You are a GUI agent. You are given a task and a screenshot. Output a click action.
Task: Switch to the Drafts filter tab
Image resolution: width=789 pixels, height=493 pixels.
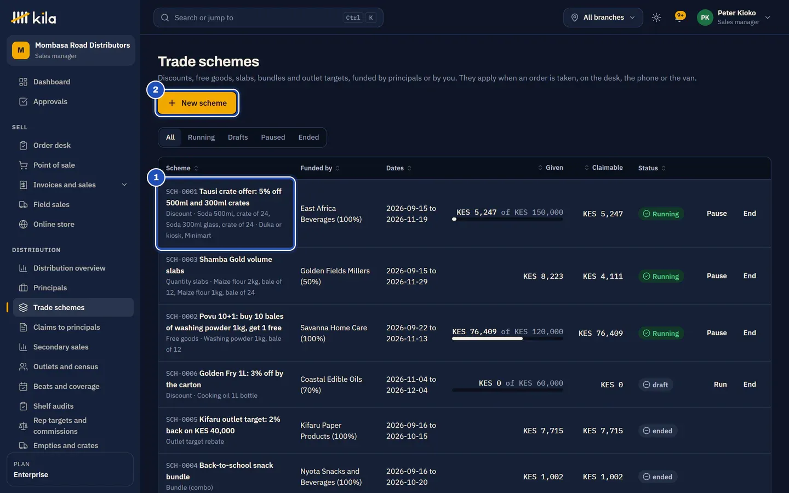[x=238, y=137]
